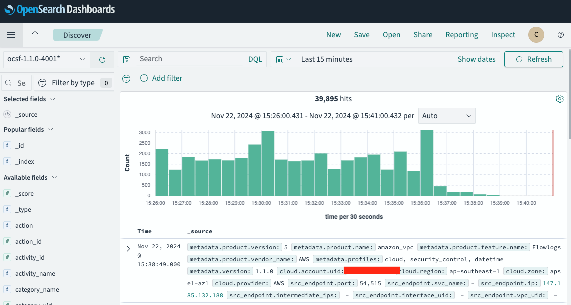Open the calendar date picker icon
571x305 pixels.
282,59
